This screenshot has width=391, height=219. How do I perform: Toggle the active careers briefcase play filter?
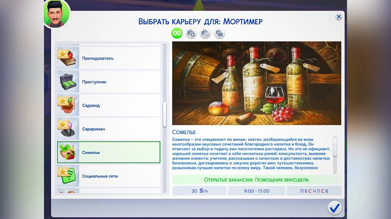[191, 33]
